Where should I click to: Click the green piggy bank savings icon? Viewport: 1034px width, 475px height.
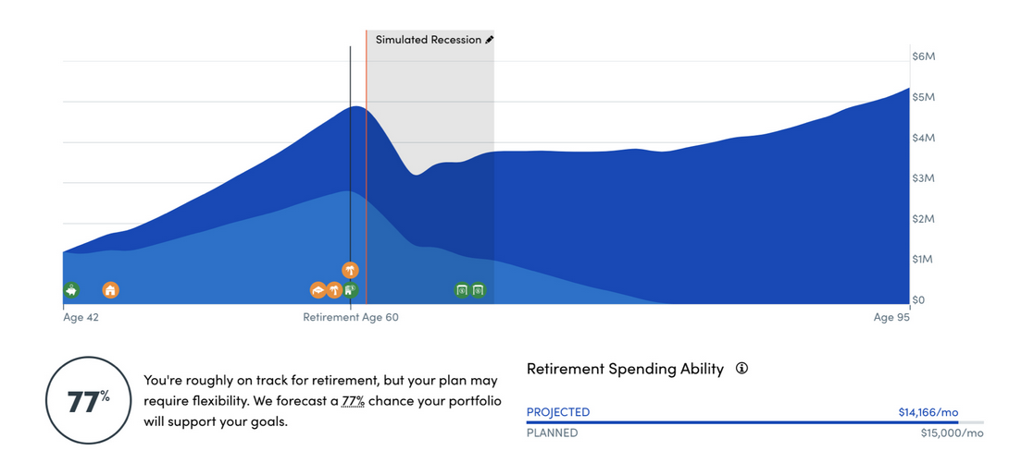[x=71, y=289]
